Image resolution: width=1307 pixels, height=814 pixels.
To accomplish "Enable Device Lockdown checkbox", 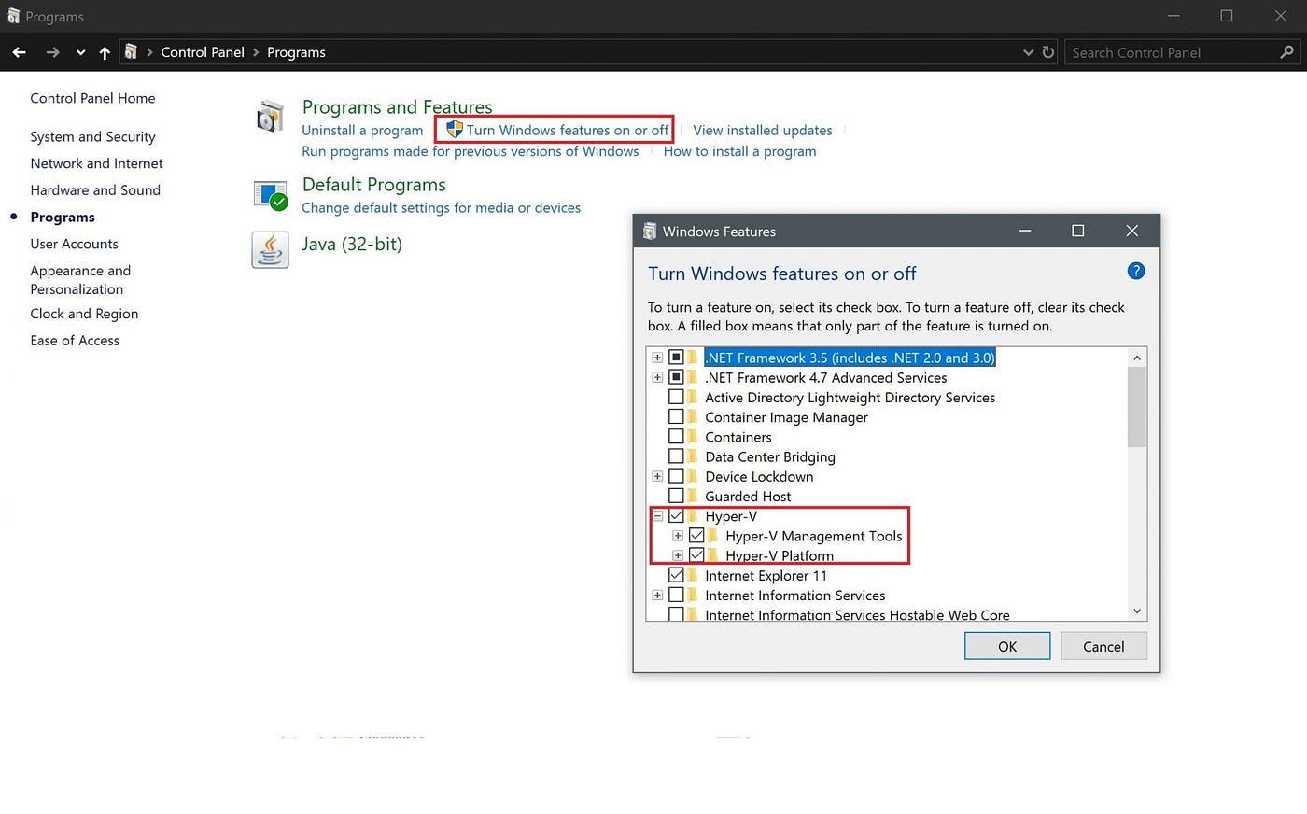I will (677, 476).
